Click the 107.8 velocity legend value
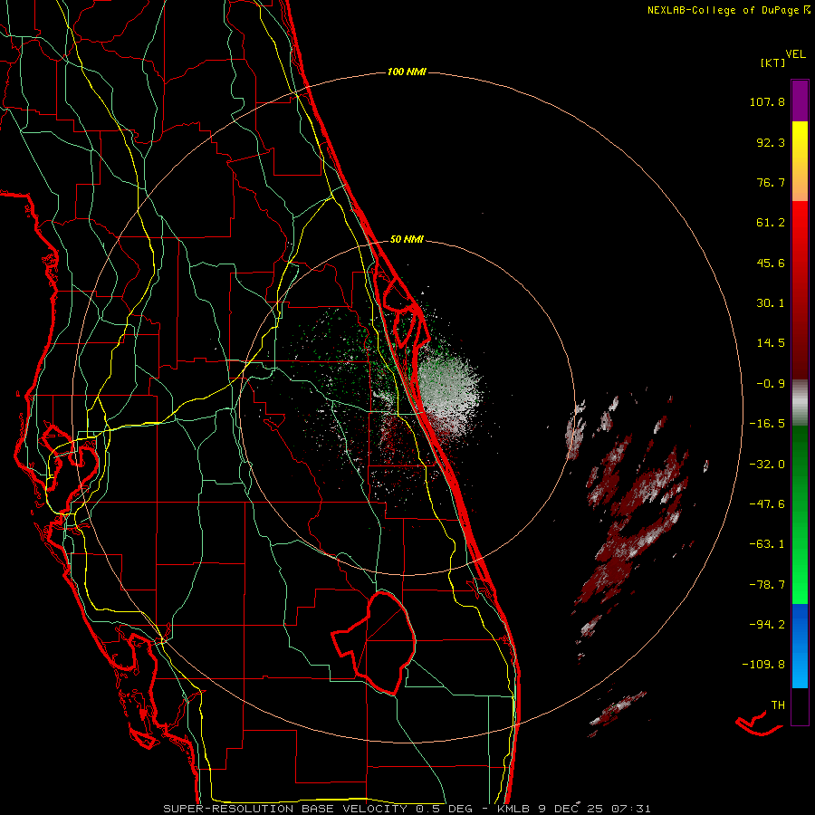Viewport: 815px width, 815px height. pos(767,101)
